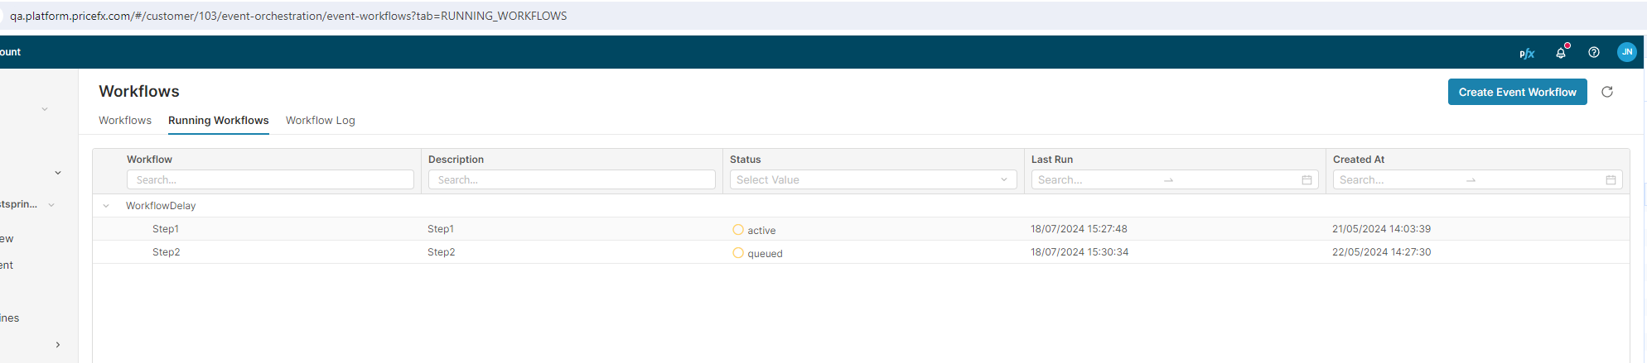
Task: Switch to the Workflow Log tab
Action: 320,121
